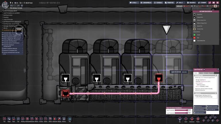Click the Copy Settings button
This screenshot has width=221, height=124.
click(212, 109)
